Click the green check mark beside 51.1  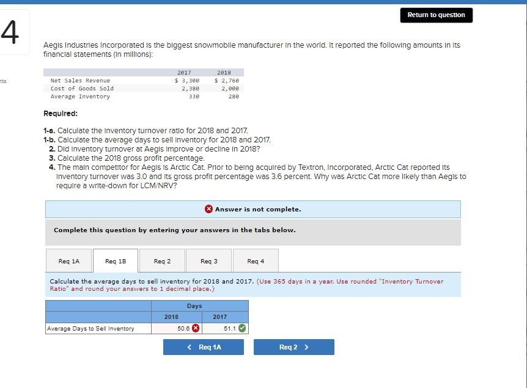tap(242, 328)
